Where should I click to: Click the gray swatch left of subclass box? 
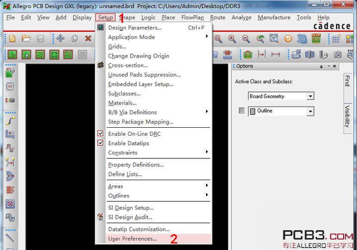tap(242, 110)
